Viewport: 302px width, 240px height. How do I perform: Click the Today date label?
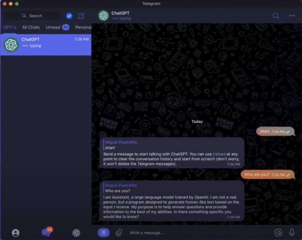[197, 122]
